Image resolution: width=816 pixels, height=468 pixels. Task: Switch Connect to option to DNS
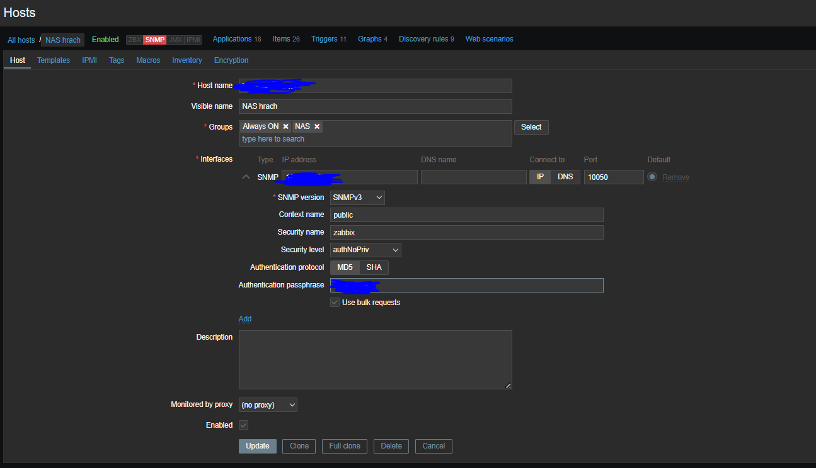coord(565,177)
